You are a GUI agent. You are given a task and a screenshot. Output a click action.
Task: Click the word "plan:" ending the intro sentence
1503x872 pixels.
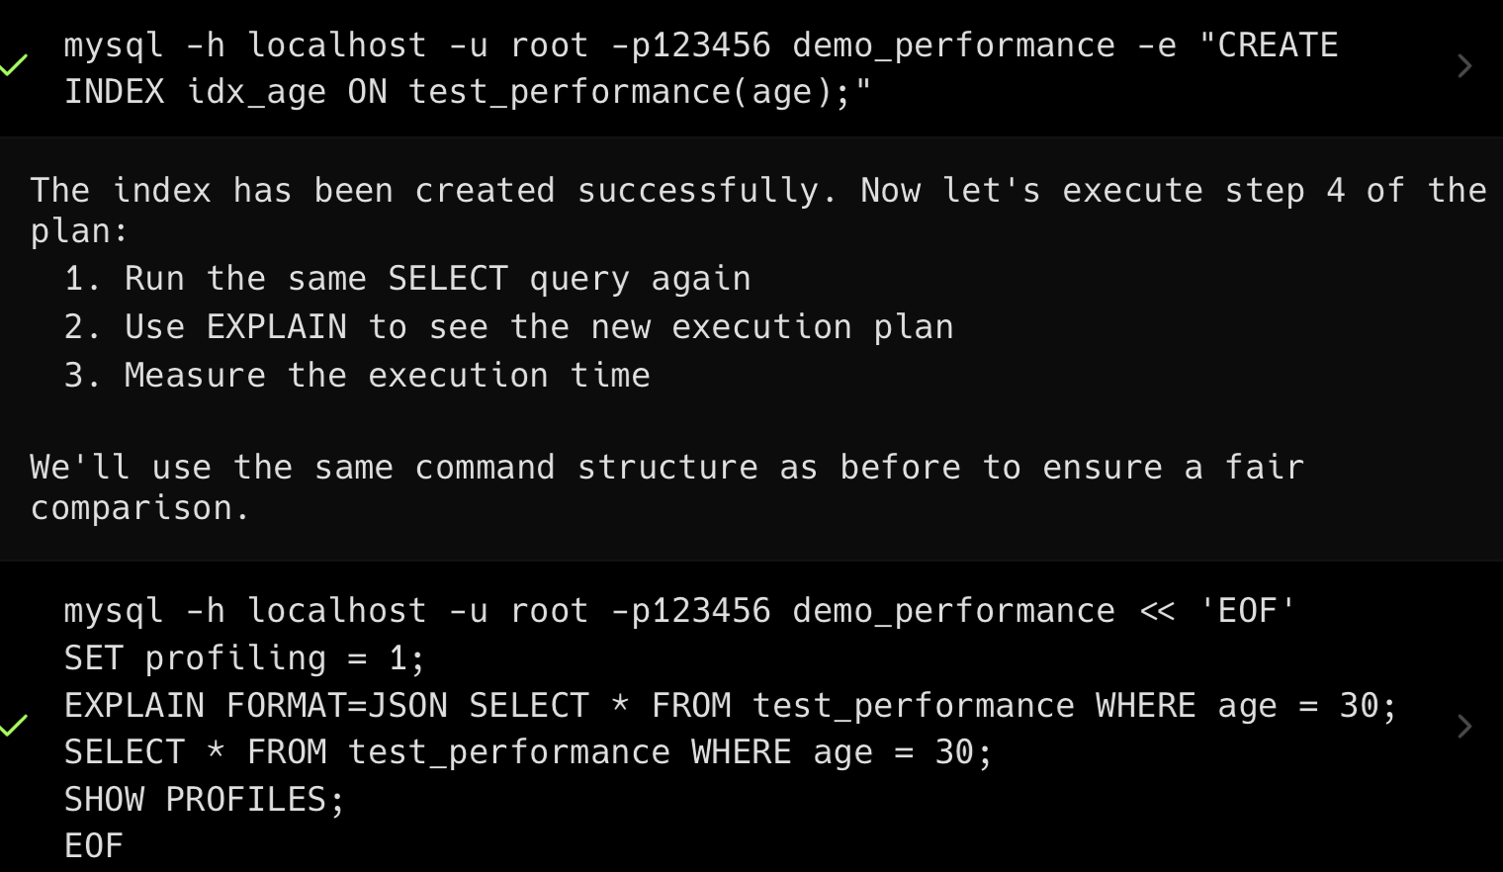coord(79,231)
